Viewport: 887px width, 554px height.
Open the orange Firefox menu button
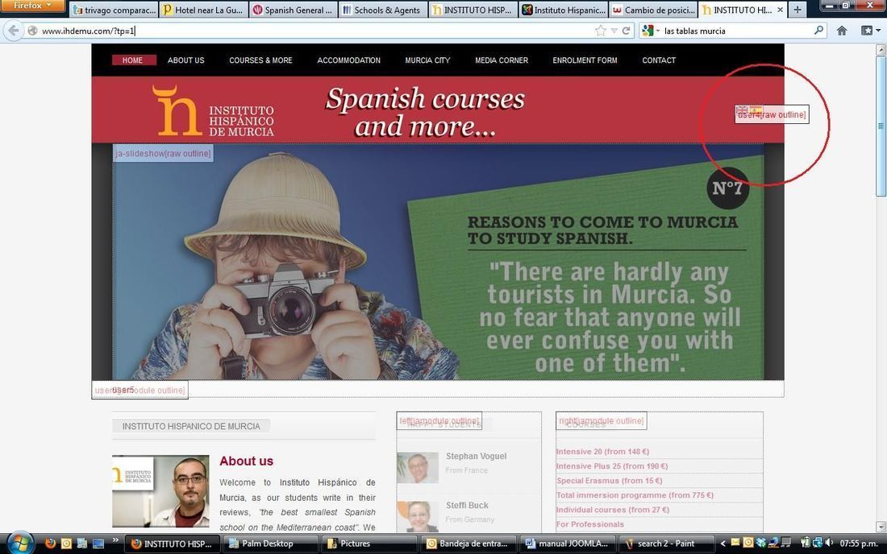point(32,6)
